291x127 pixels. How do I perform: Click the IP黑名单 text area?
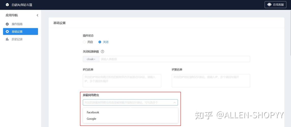pos(211,81)
